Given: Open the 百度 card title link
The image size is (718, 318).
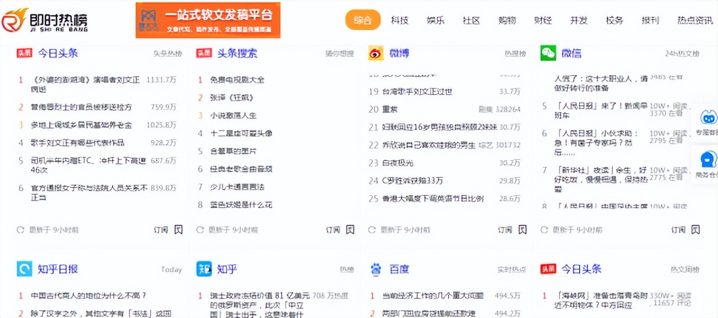Looking at the screenshot, I should [x=399, y=269].
